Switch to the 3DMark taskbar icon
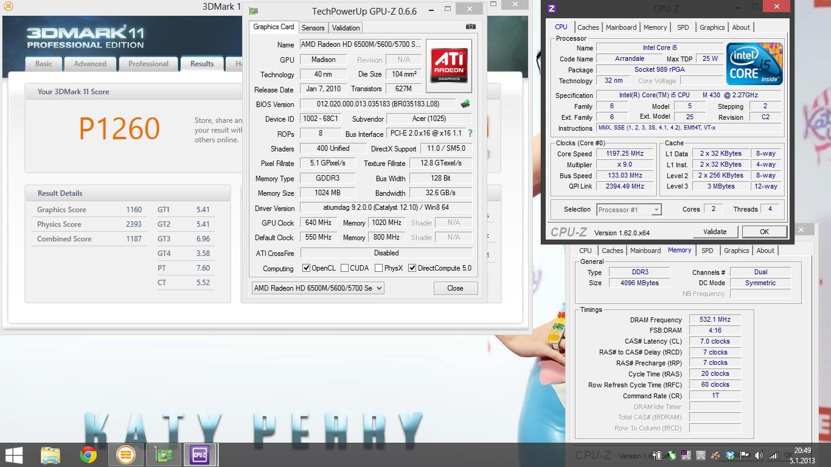Viewport: 831px width, 467px height. pos(126,455)
